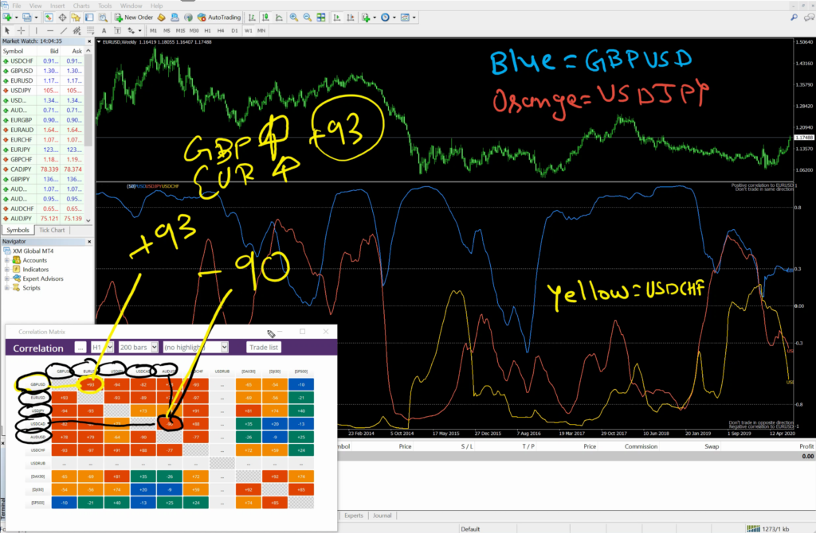Open the Journal tab at the bottom
Screen dimensions: 816x533
click(382, 515)
